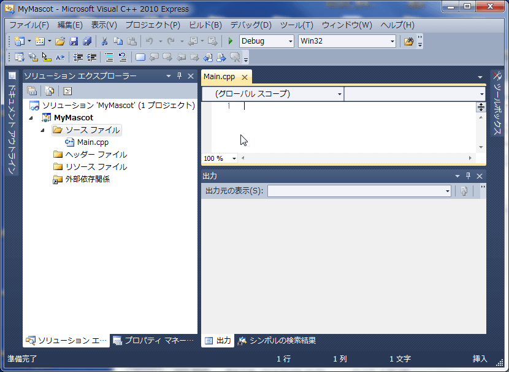Click the open folder icon right of Win32

pyautogui.click(x=408, y=41)
